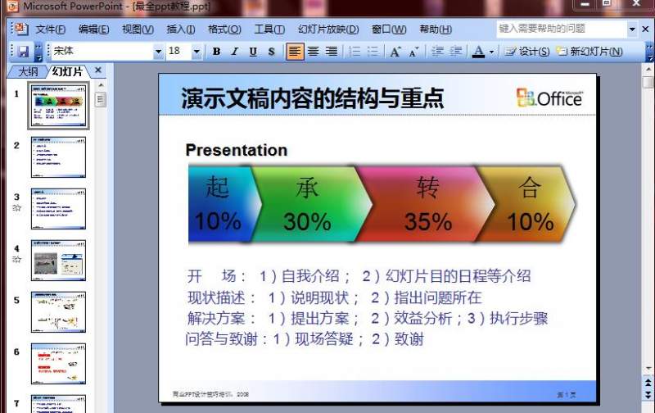Select slide 1 thumbnail
Screen dimensions: 655x413
click(58, 106)
